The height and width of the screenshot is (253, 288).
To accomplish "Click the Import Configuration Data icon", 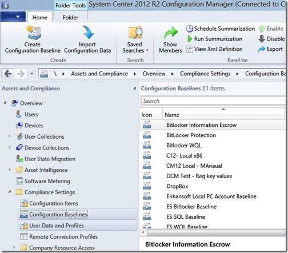I will (x=87, y=33).
